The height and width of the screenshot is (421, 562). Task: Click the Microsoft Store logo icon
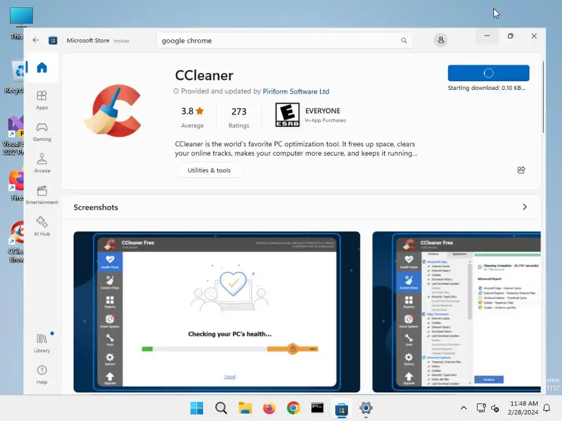(53, 41)
